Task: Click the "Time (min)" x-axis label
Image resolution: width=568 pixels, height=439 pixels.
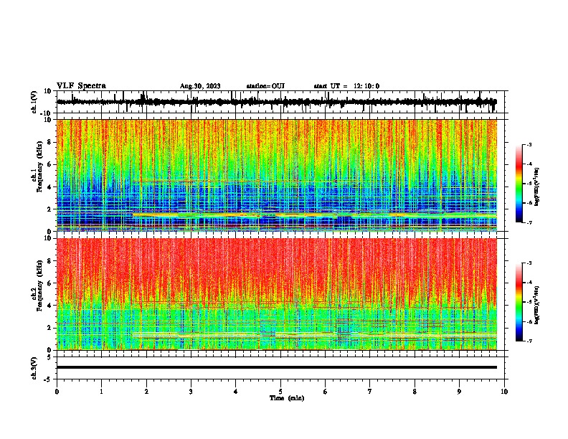Action: click(287, 398)
